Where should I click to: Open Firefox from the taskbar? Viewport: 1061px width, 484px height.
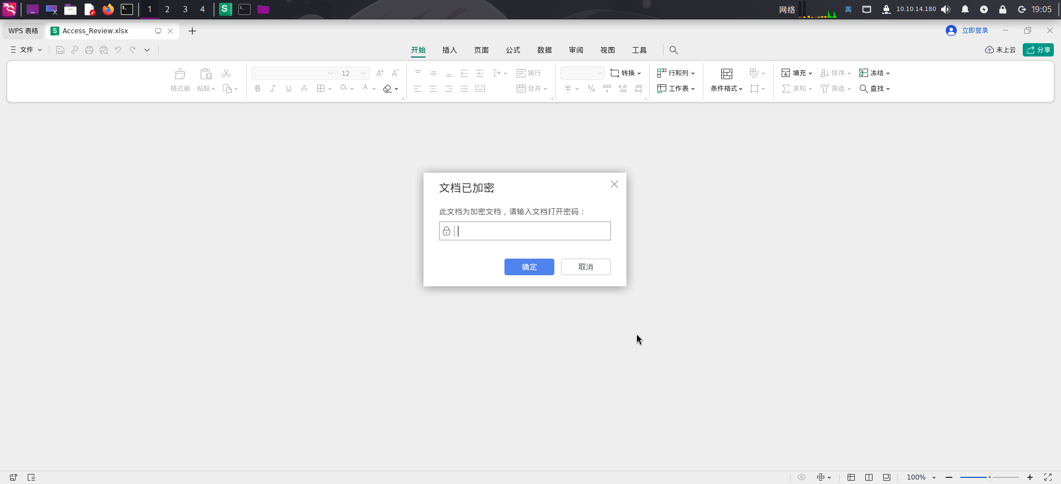[108, 9]
